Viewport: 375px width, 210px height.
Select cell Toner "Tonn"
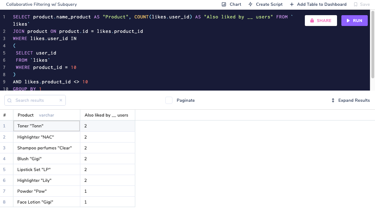tap(47, 126)
